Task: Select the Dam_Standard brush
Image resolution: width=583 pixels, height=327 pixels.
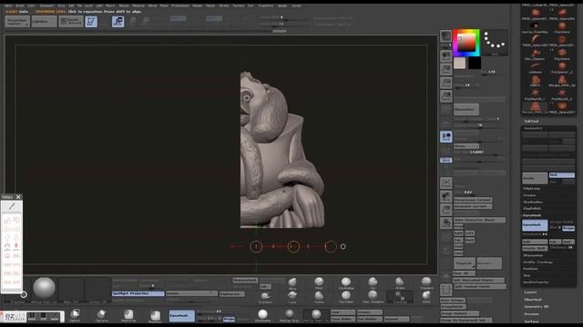Action: (373, 297)
